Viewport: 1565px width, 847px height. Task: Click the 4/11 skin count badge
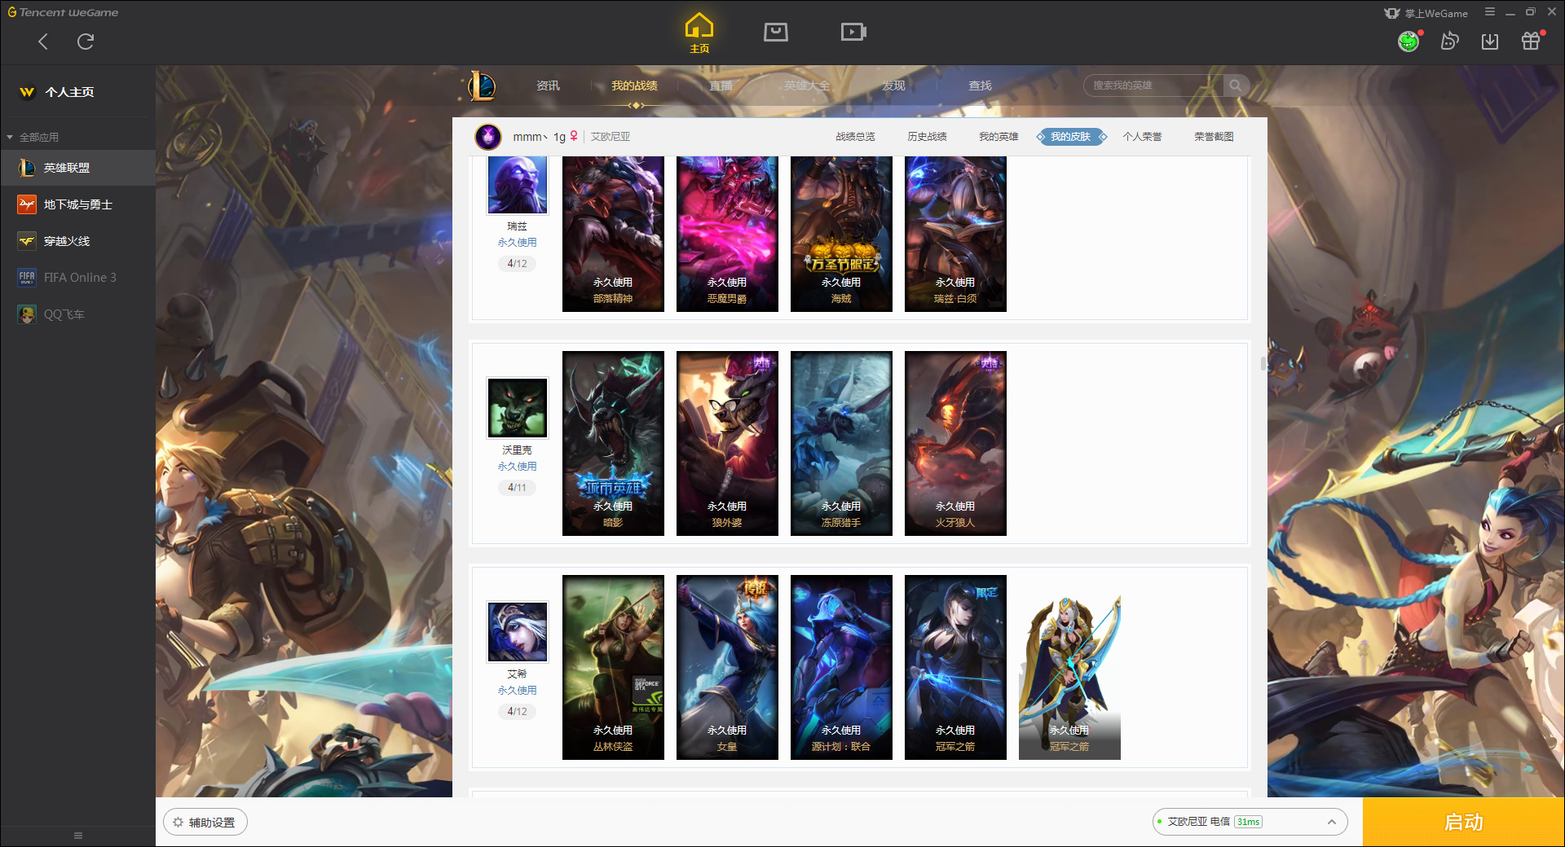pos(517,487)
